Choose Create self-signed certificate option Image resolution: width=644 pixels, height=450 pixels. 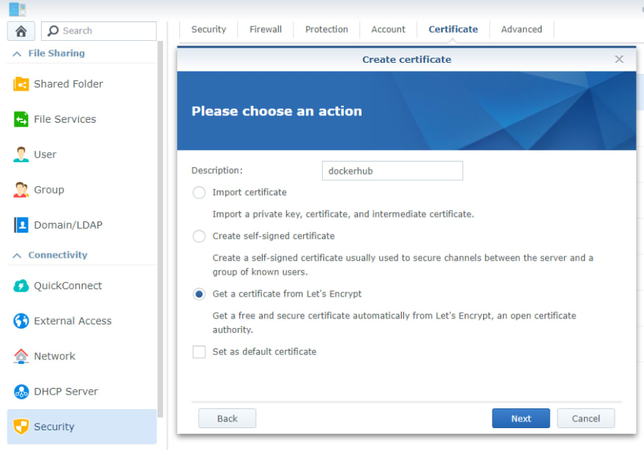(199, 237)
